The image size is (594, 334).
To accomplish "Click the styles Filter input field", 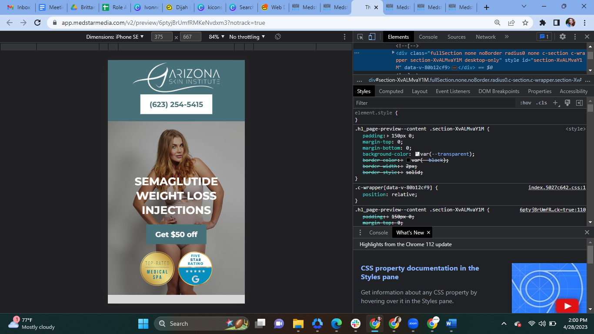I will pos(435,103).
